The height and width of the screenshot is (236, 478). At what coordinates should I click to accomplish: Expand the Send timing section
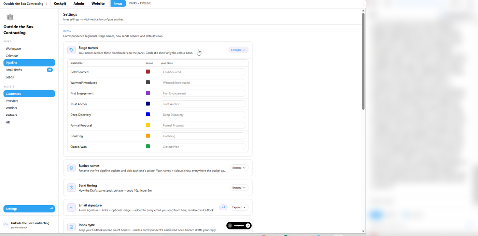pos(239,188)
